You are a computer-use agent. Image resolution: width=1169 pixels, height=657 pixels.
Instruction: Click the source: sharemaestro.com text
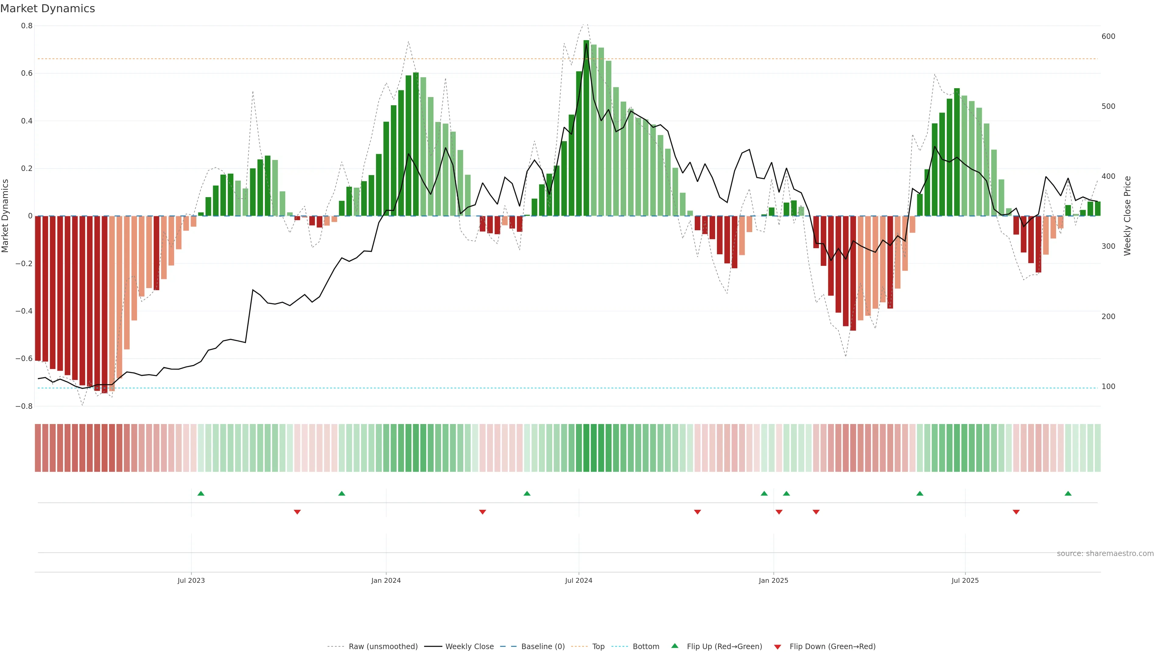pyautogui.click(x=1105, y=554)
